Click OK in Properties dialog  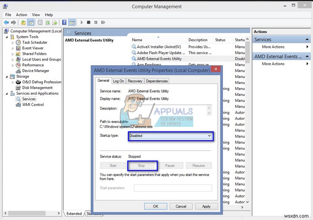pos(156,206)
